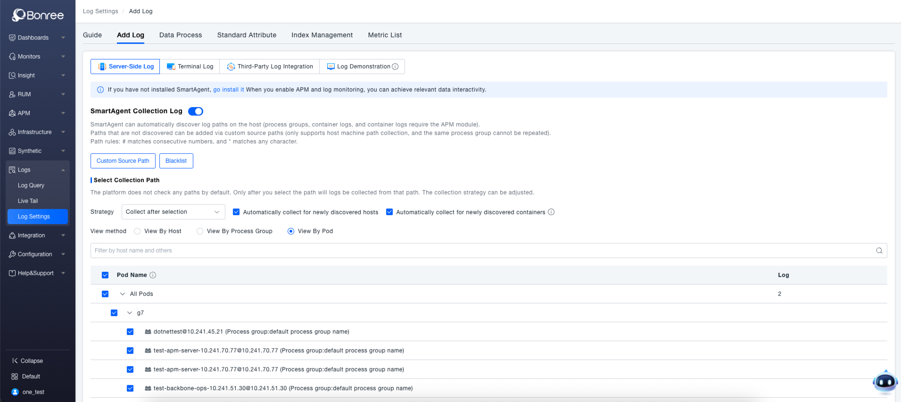Click the info icon beside Pod Name

pyautogui.click(x=153, y=275)
